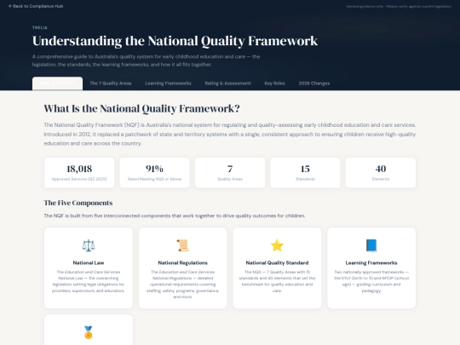Select the National Regulations card title
460x345 pixels.
(x=183, y=263)
